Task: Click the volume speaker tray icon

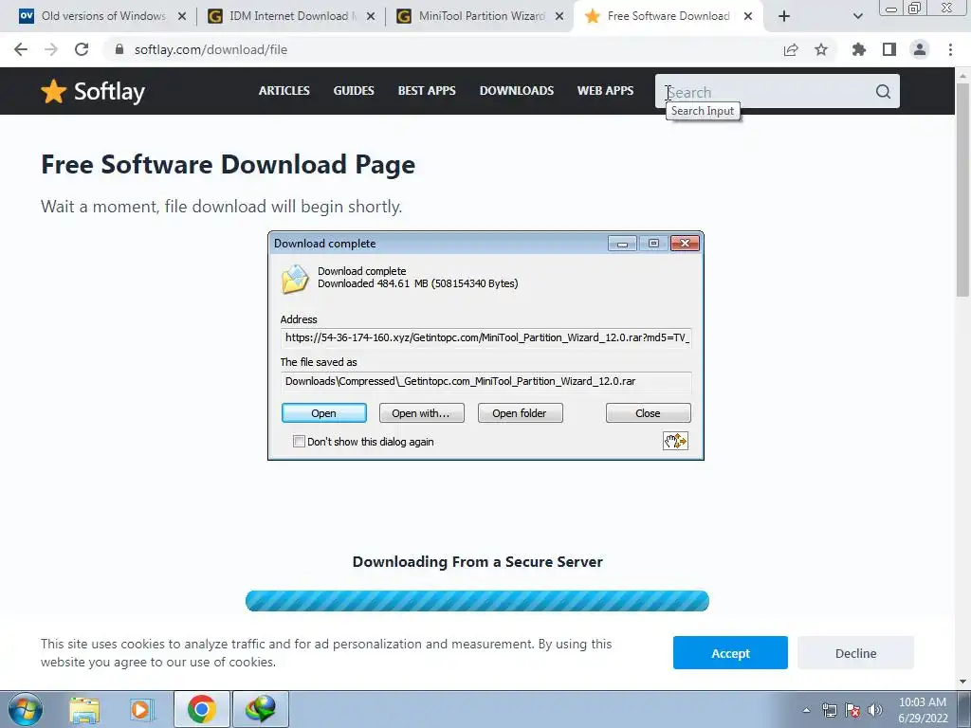Action: coord(874,710)
